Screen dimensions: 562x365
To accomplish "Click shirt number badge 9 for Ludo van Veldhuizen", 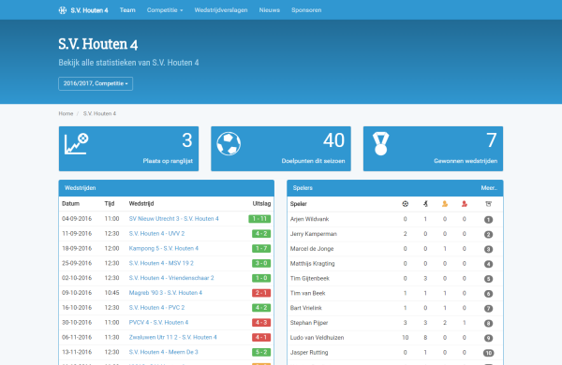I will [488, 338].
